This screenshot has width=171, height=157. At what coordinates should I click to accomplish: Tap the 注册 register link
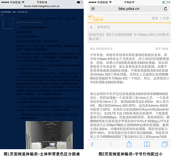166,18
